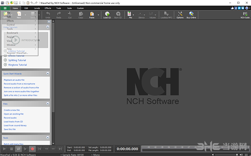This screenshot has height=156, width=251.
Task: Click the Play transport button
Action: click(x=5, y=149)
